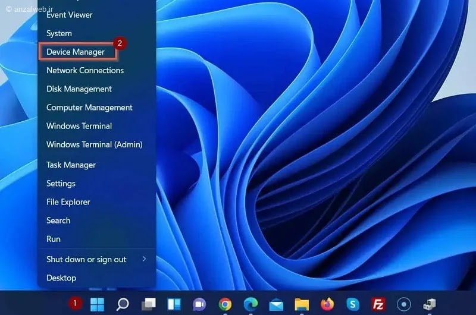Open File Explorer folder icon on taskbar
Viewport: 476px width, 315px height.
tap(302, 304)
